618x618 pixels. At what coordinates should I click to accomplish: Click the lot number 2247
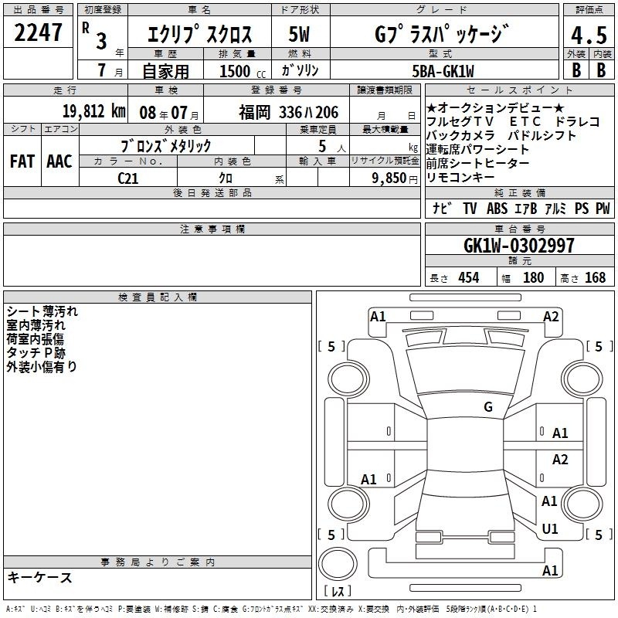click(38, 33)
